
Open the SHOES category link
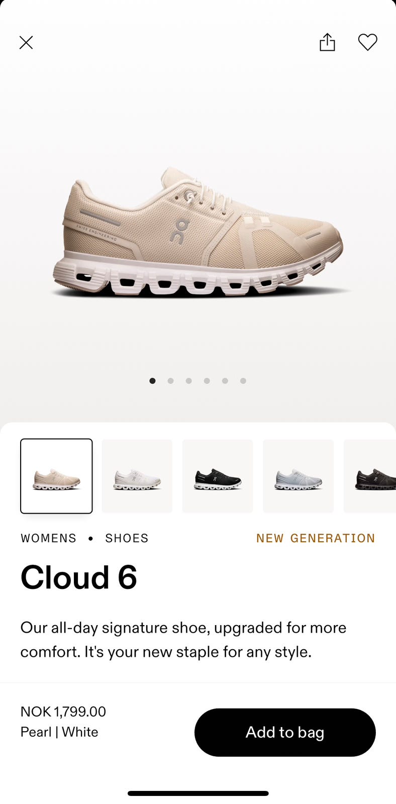coord(127,538)
